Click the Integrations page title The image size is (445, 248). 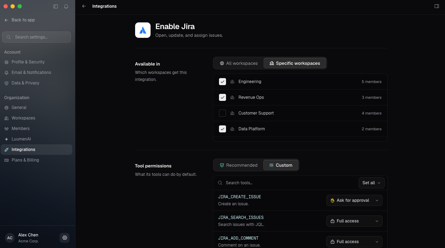point(105,6)
